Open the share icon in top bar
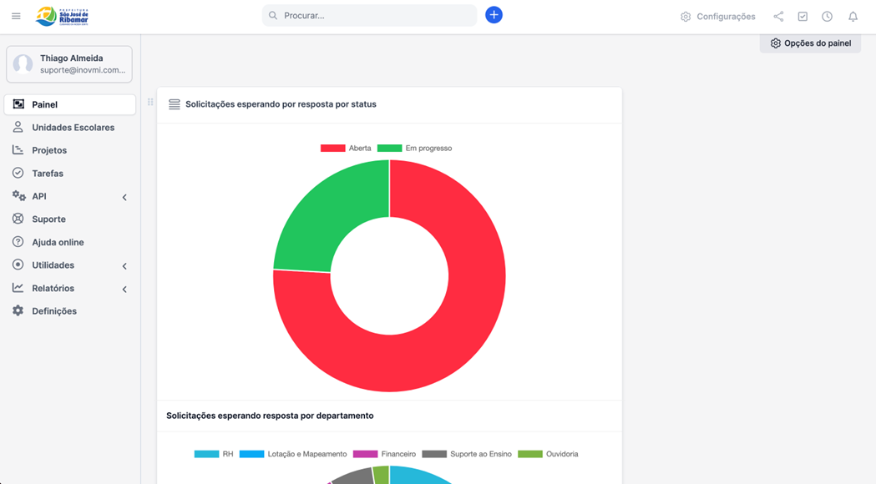The width and height of the screenshot is (876, 484). [778, 17]
